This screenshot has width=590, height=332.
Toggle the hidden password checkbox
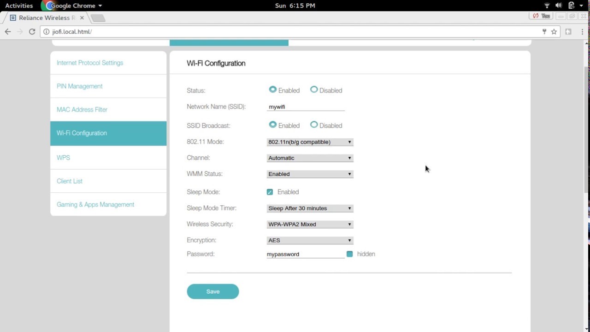pyautogui.click(x=349, y=254)
